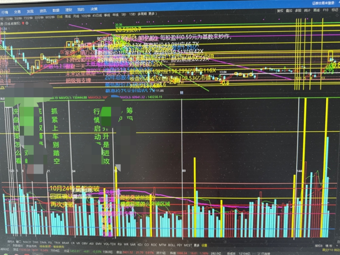Select the MACD indicator

[x=27, y=242]
